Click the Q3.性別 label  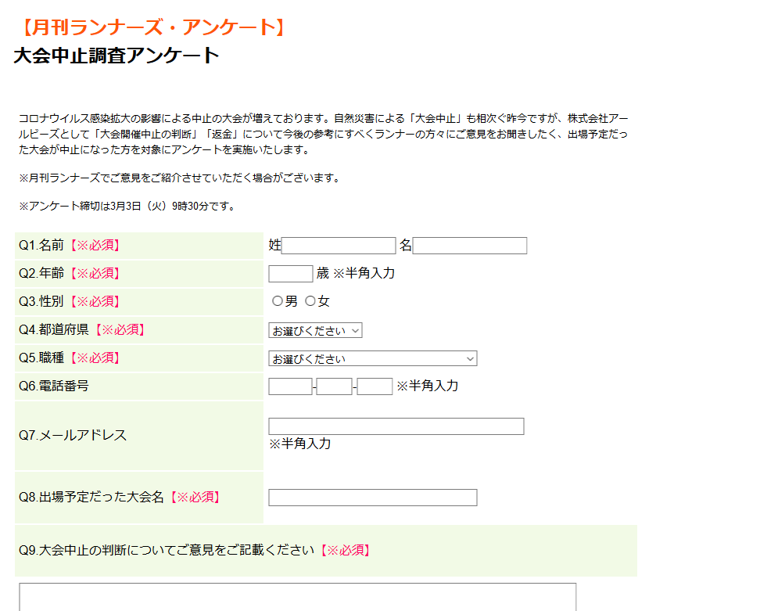[41, 302]
